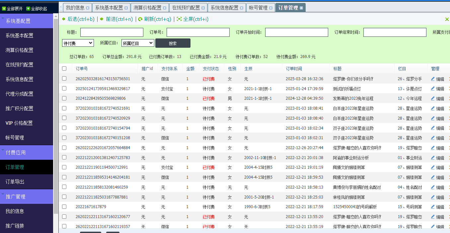Click the 订单开始时间 input field
The width and height of the screenshot is (450, 233).
[296, 32]
